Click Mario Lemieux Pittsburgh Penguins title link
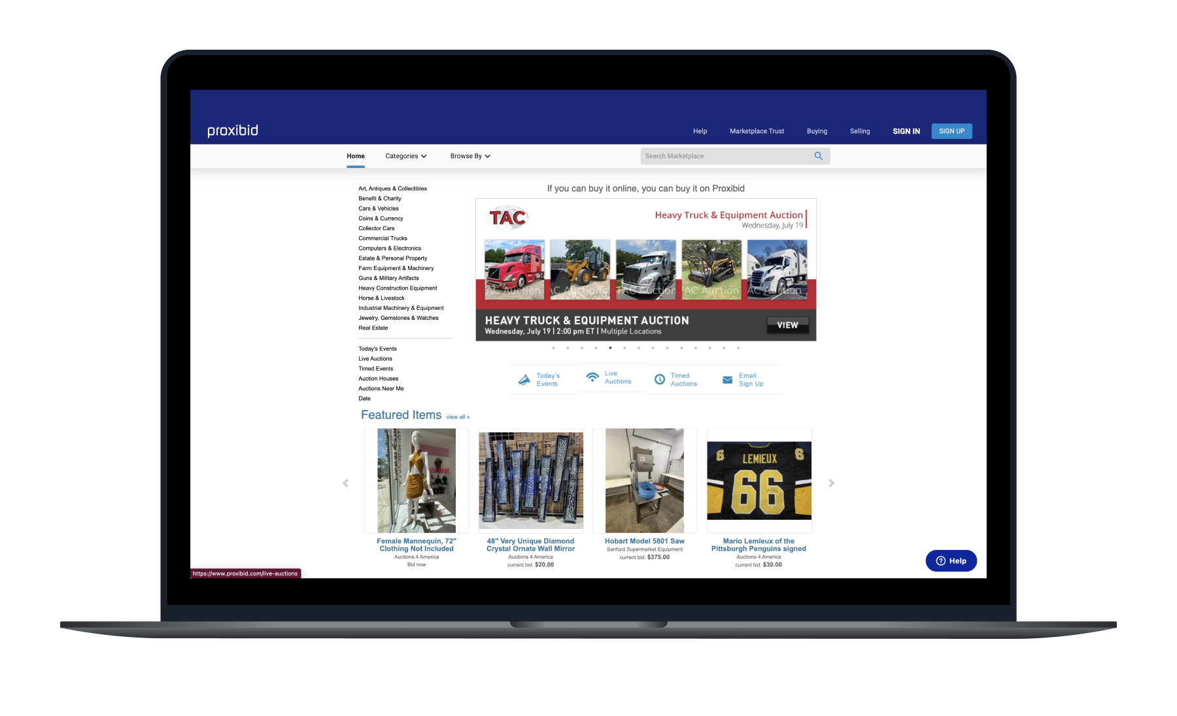The image size is (1177, 716). click(759, 545)
